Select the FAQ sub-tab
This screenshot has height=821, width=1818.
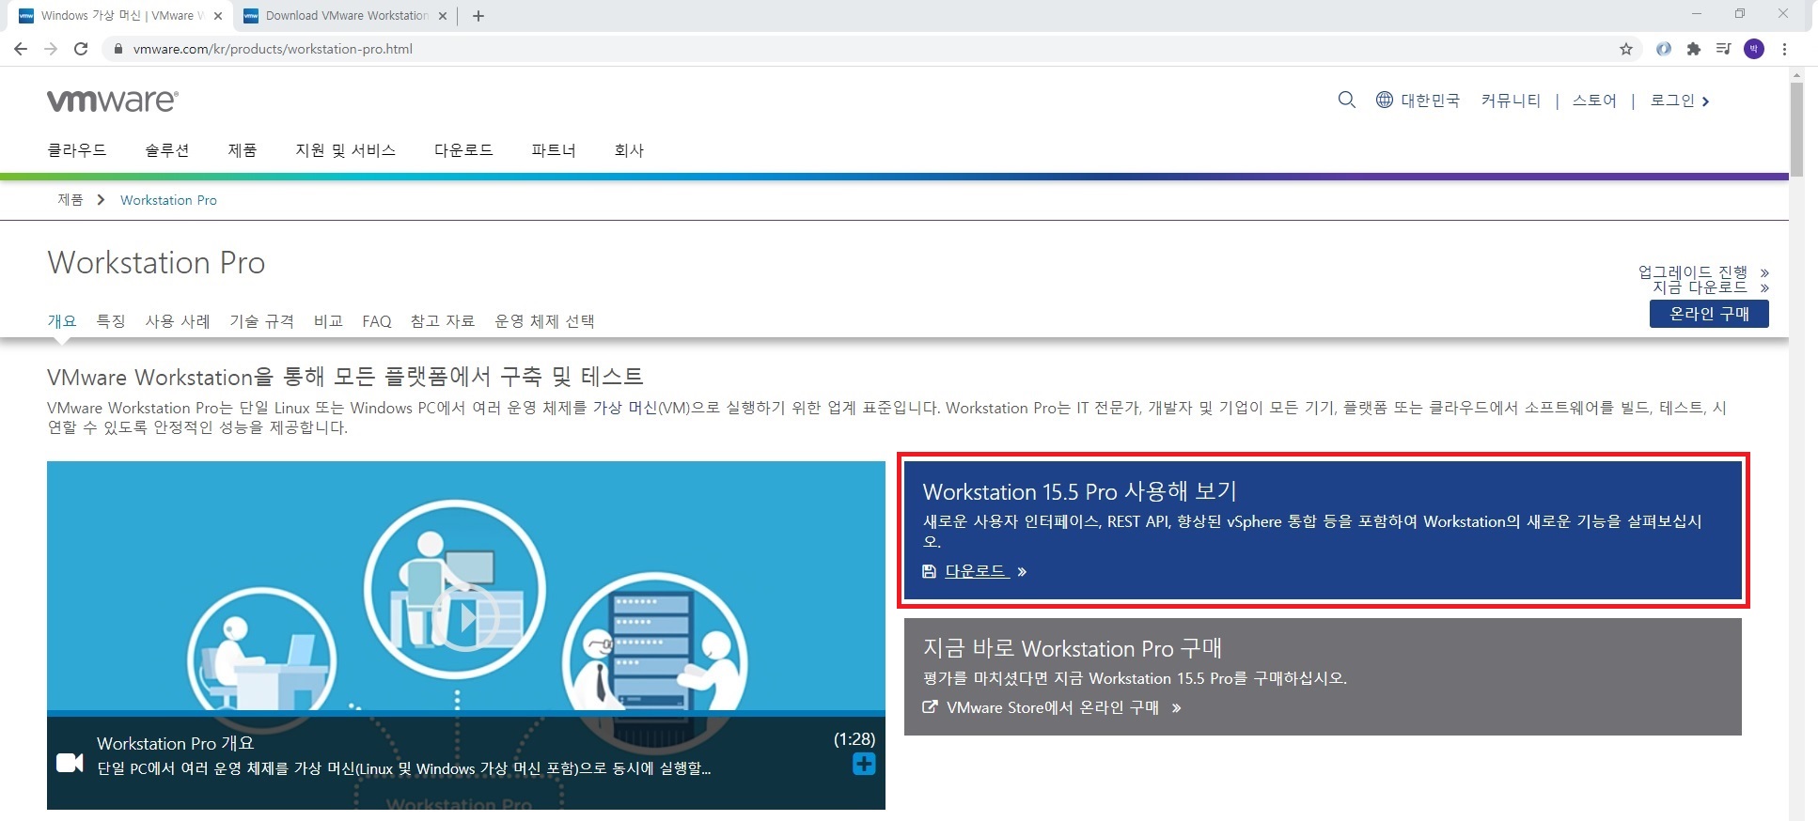coord(377,321)
